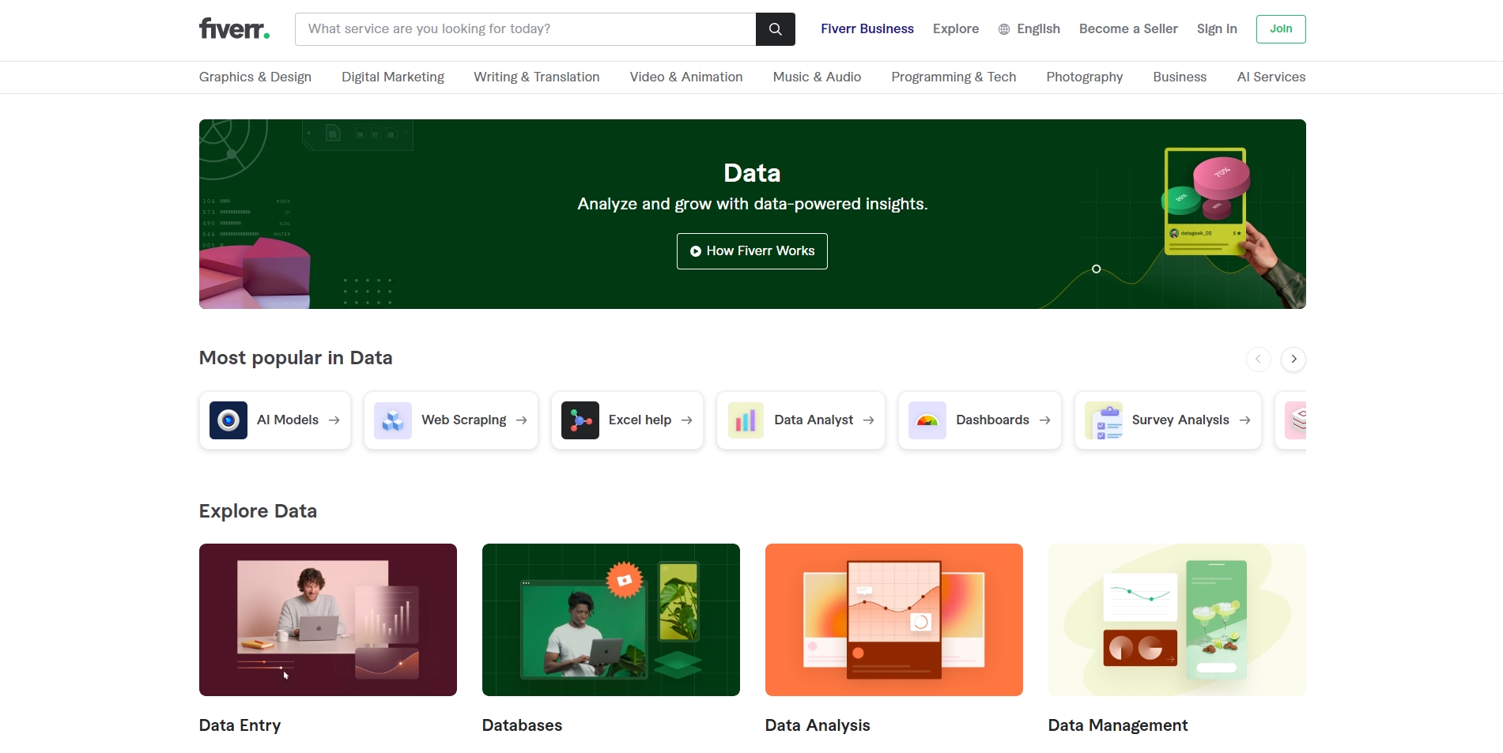The height and width of the screenshot is (753, 1503).
Task: Open Music & Audio category
Action: click(817, 77)
